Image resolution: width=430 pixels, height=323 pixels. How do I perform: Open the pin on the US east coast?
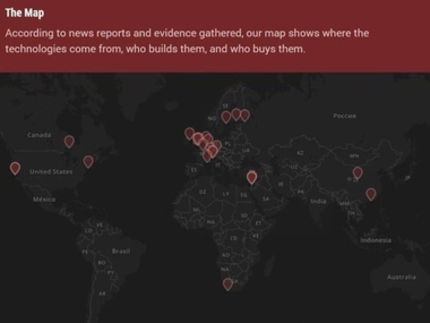tap(88, 161)
